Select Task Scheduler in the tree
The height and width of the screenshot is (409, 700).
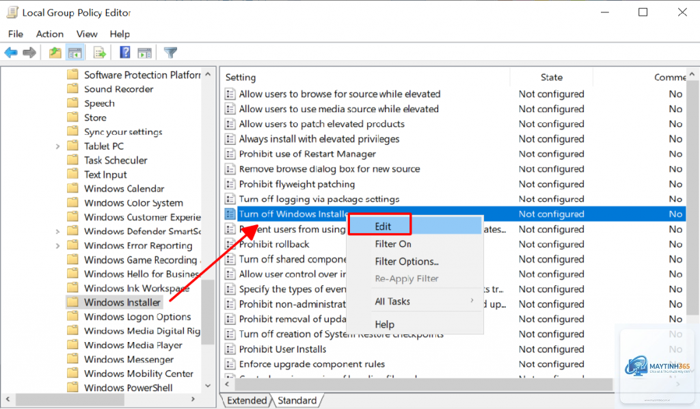116,160
